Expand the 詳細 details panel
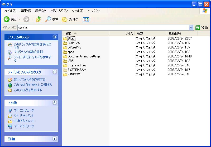 (55, 139)
